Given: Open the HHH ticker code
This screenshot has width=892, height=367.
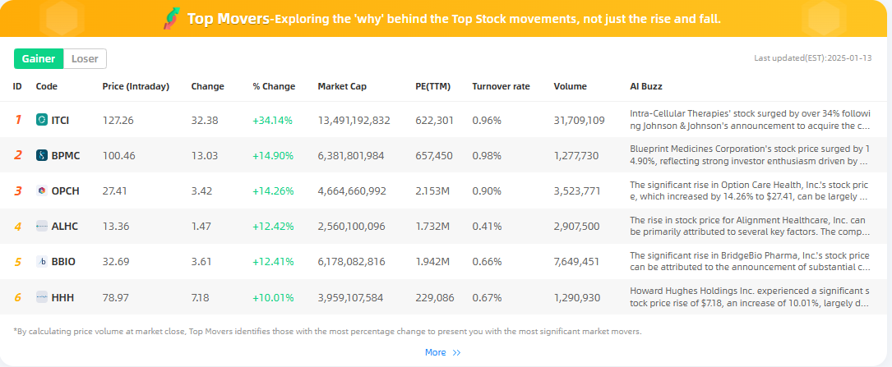Looking at the screenshot, I should pyautogui.click(x=63, y=298).
